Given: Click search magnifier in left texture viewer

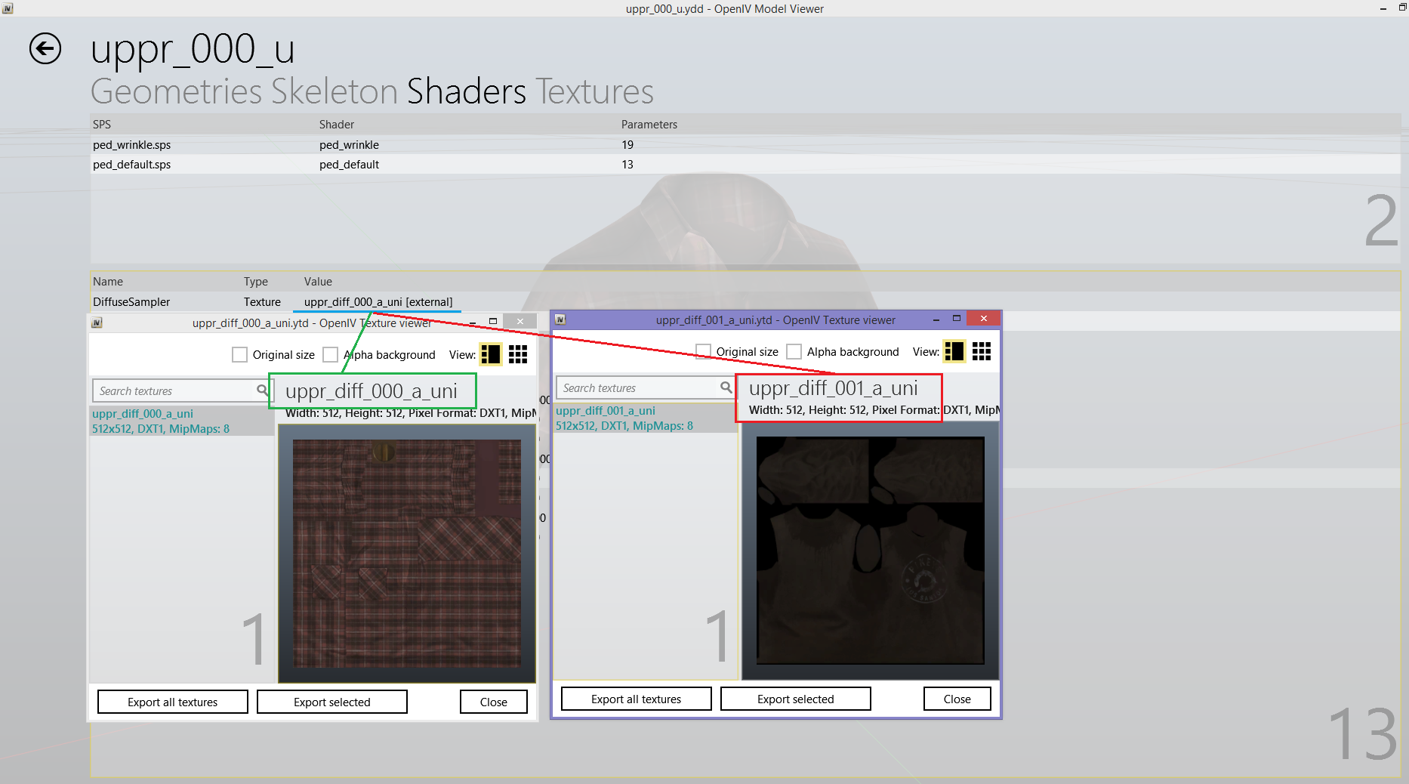Looking at the screenshot, I should pyautogui.click(x=262, y=390).
